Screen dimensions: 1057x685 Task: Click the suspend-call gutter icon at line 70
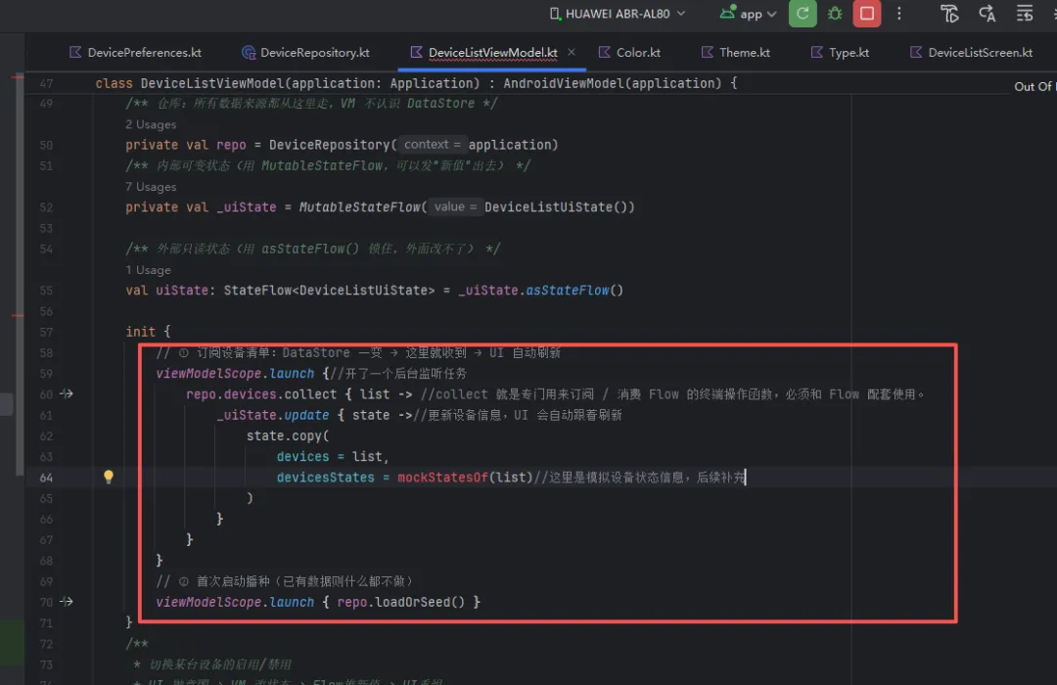point(67,601)
